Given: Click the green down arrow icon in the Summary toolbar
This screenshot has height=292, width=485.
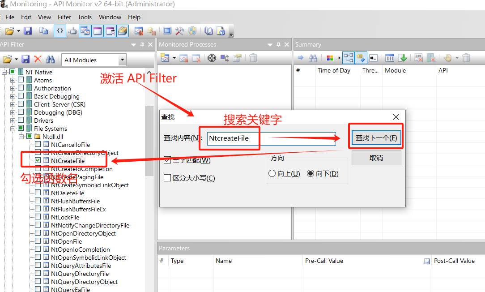Looking at the screenshot, I should (x=402, y=58).
